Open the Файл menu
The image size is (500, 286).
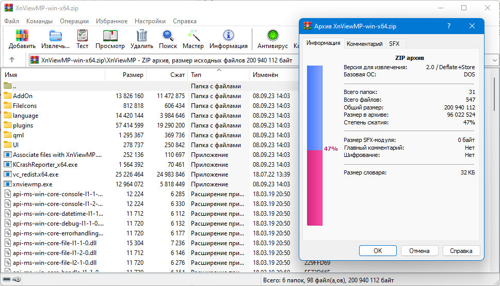click(x=11, y=21)
